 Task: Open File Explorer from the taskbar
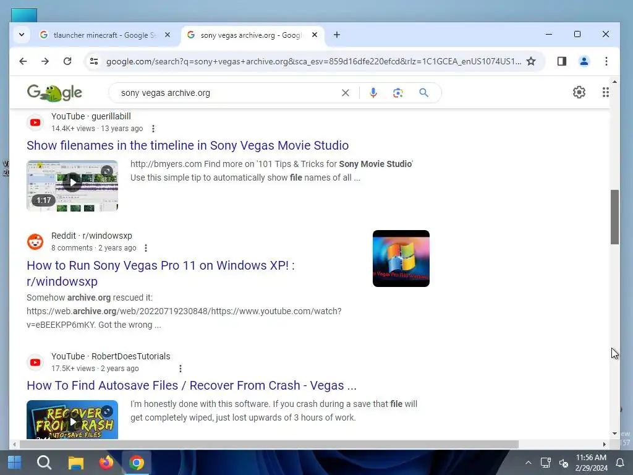(x=75, y=463)
